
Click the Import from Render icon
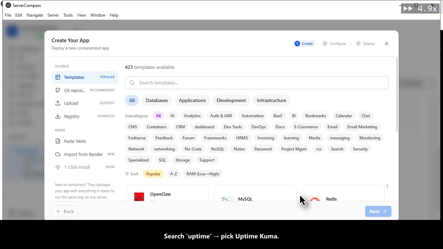(58, 154)
